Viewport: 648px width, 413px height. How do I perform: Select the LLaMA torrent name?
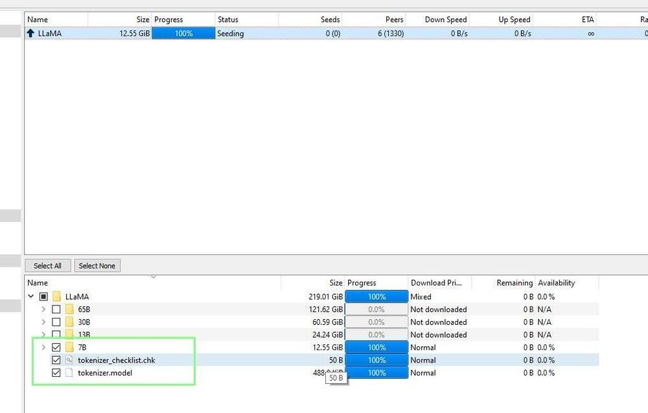(x=50, y=33)
